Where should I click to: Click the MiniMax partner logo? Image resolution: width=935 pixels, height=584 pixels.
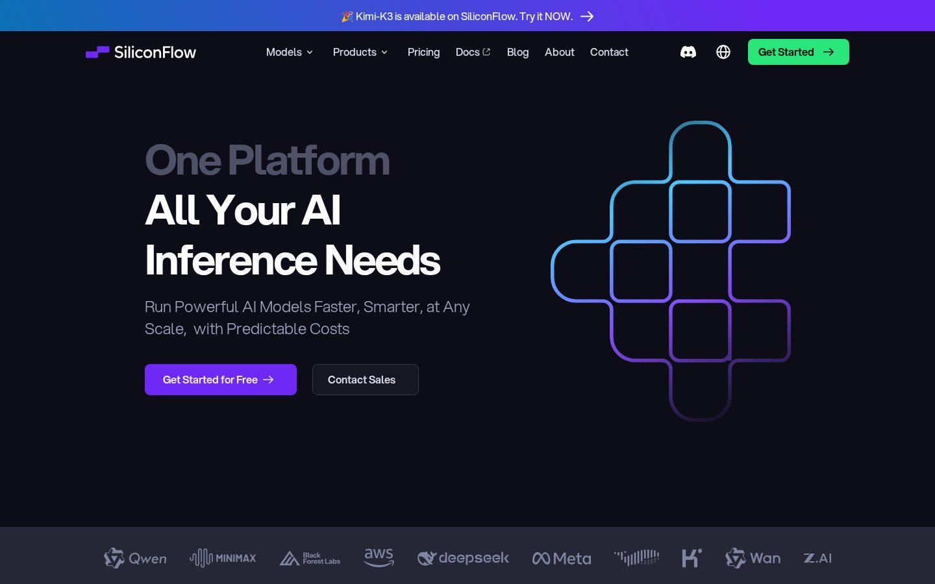(x=223, y=558)
